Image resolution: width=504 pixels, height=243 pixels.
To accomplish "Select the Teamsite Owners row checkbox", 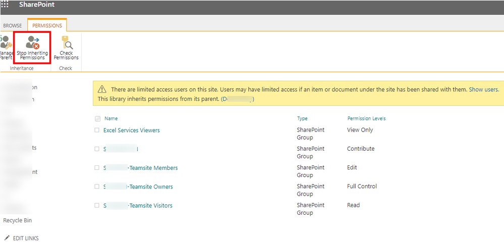I will (97, 187).
